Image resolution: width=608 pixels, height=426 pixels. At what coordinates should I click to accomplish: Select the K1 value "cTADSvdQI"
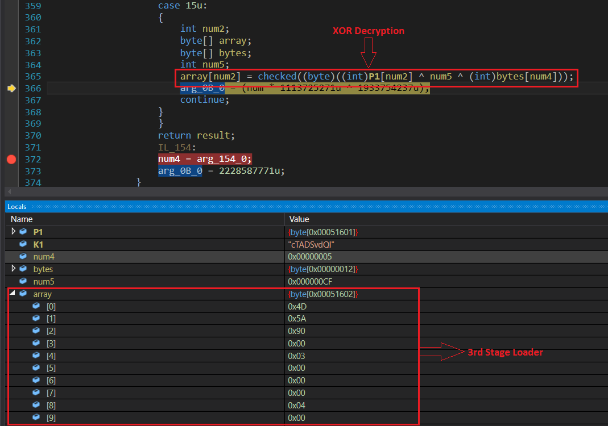(x=311, y=244)
